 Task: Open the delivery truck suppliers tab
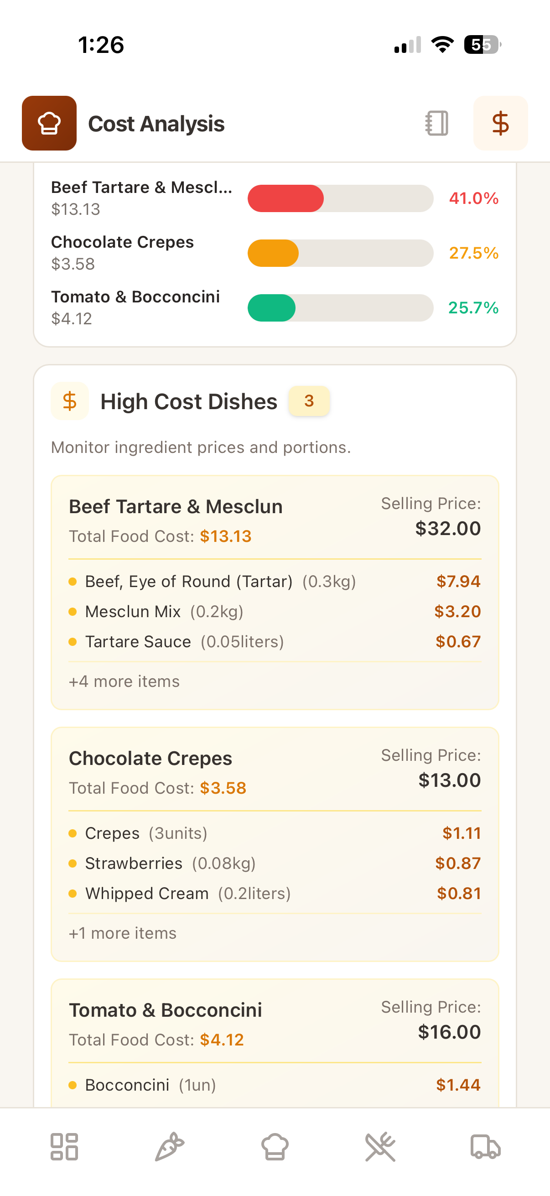click(486, 1146)
